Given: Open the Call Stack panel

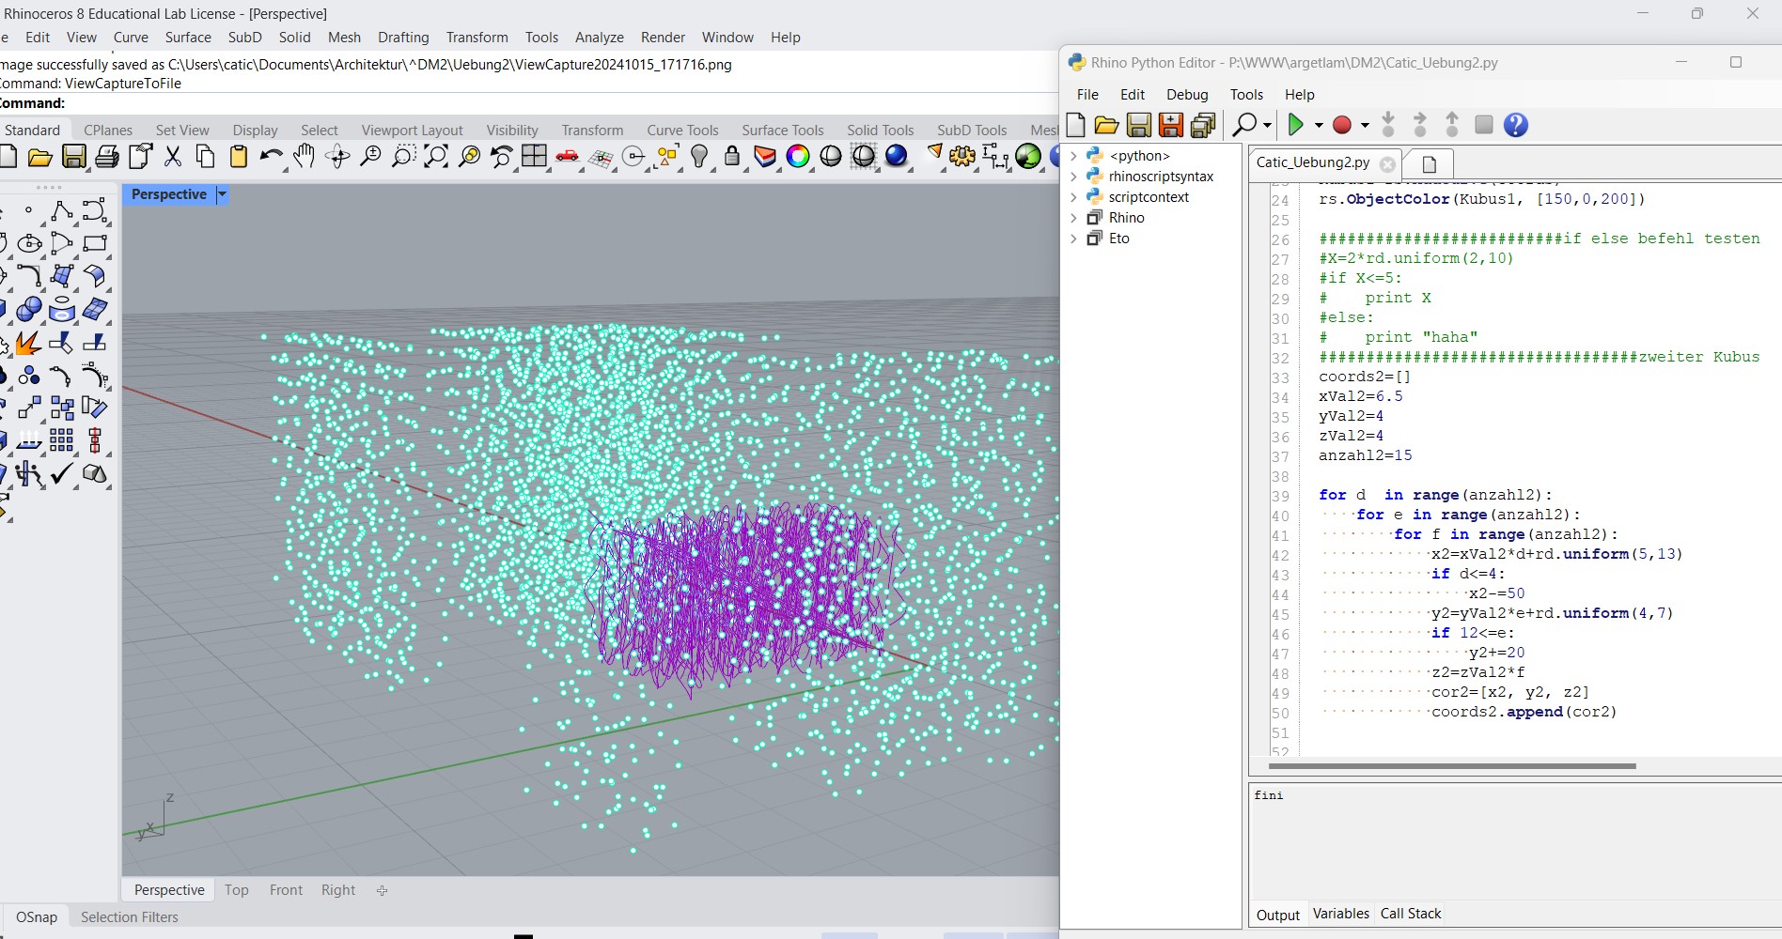Looking at the screenshot, I should pyautogui.click(x=1410, y=913).
